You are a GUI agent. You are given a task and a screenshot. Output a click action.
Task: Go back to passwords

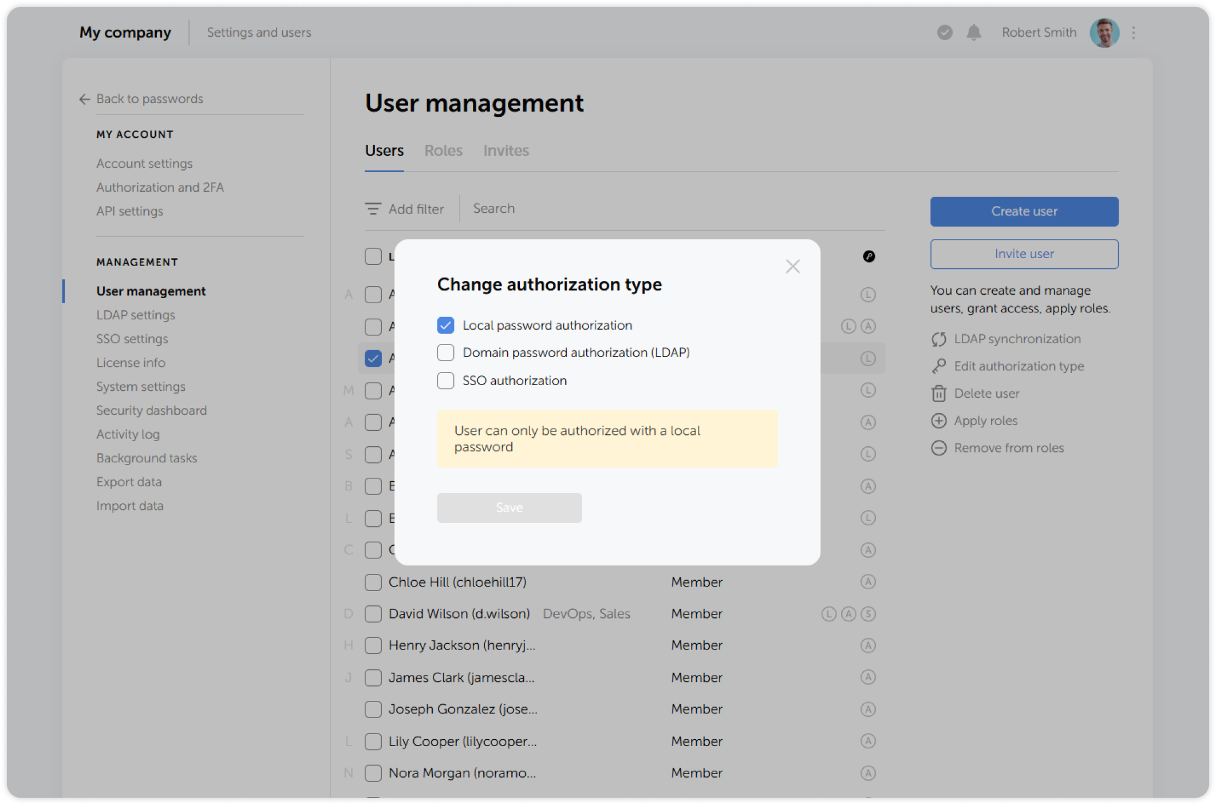pyautogui.click(x=143, y=99)
